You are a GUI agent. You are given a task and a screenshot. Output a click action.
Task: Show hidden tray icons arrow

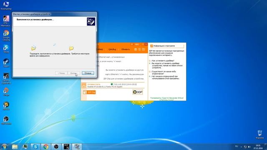pos(241,147)
